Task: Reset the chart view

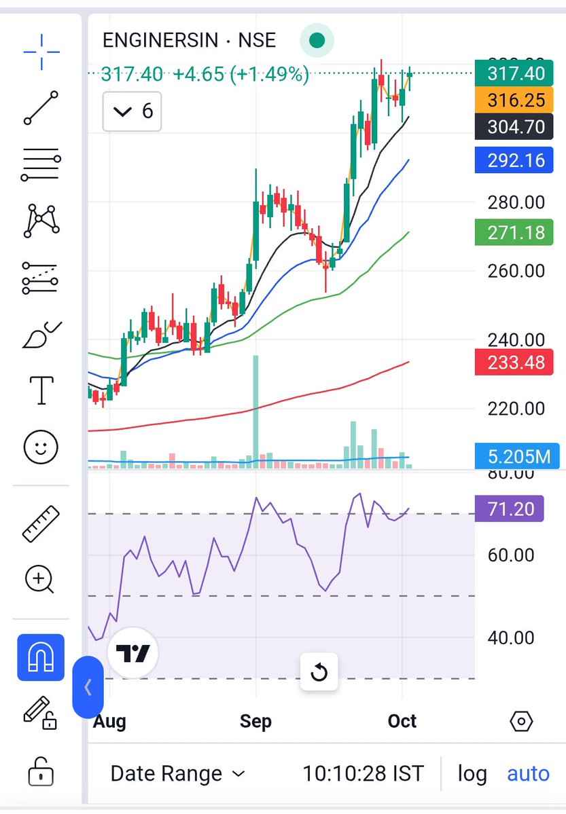Action: pyautogui.click(x=319, y=672)
